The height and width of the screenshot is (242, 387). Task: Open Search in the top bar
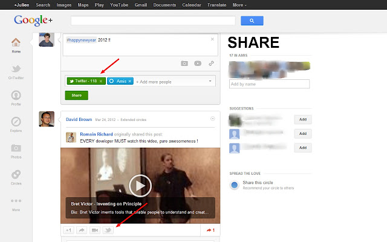pyautogui.click(x=43, y=5)
